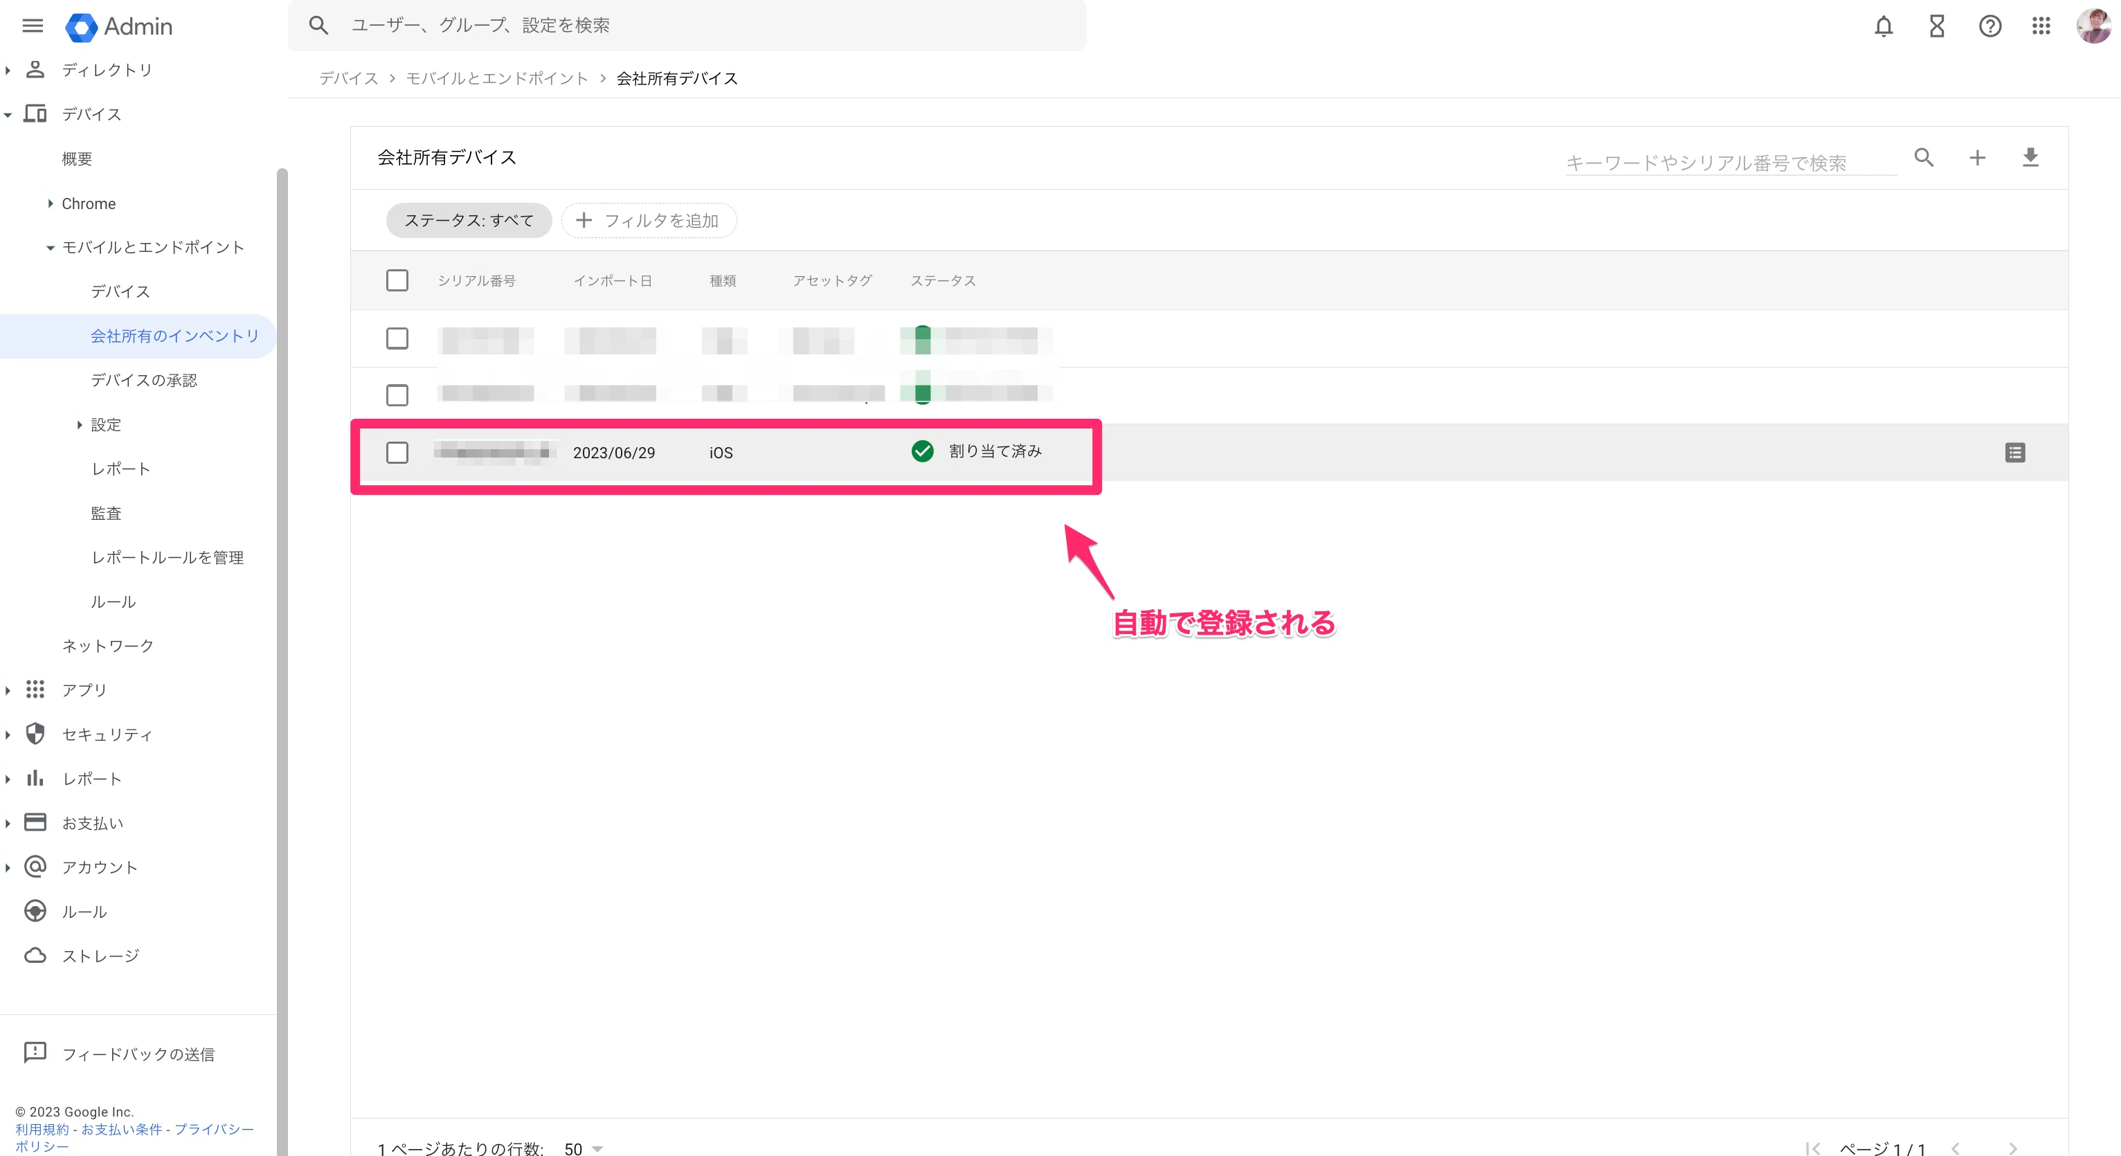Click the Devices icon in sidebar
Image resolution: width=2121 pixels, height=1156 pixels.
coord(35,114)
